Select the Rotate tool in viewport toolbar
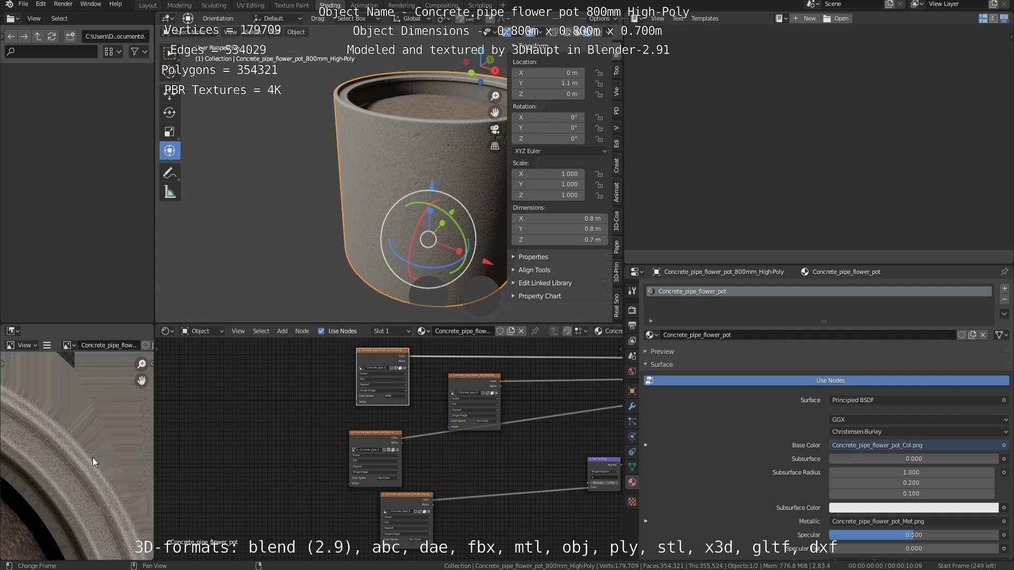The width and height of the screenshot is (1014, 570). [x=170, y=112]
